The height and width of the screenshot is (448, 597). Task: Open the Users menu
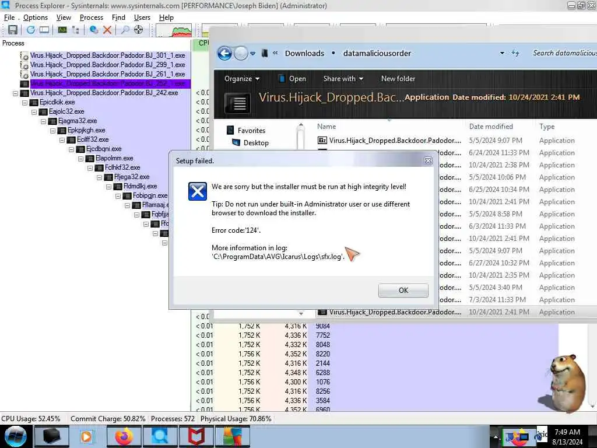(142, 17)
